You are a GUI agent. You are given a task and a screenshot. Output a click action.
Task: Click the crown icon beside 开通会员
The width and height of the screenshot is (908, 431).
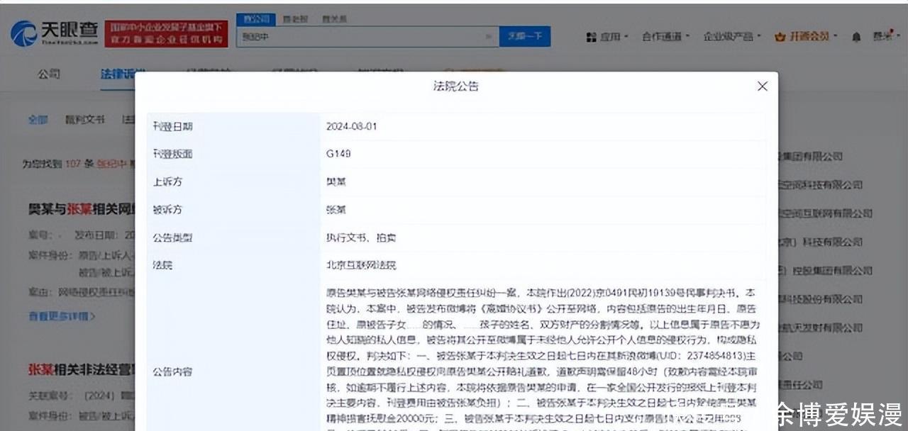(780, 37)
